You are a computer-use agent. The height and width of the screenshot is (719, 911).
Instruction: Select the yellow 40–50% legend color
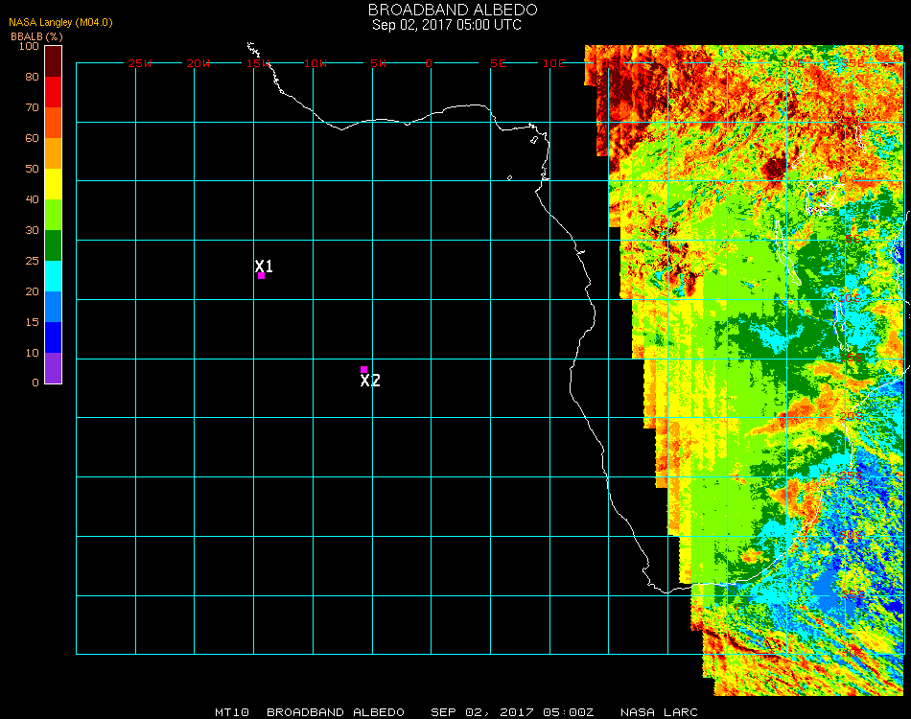point(54,184)
